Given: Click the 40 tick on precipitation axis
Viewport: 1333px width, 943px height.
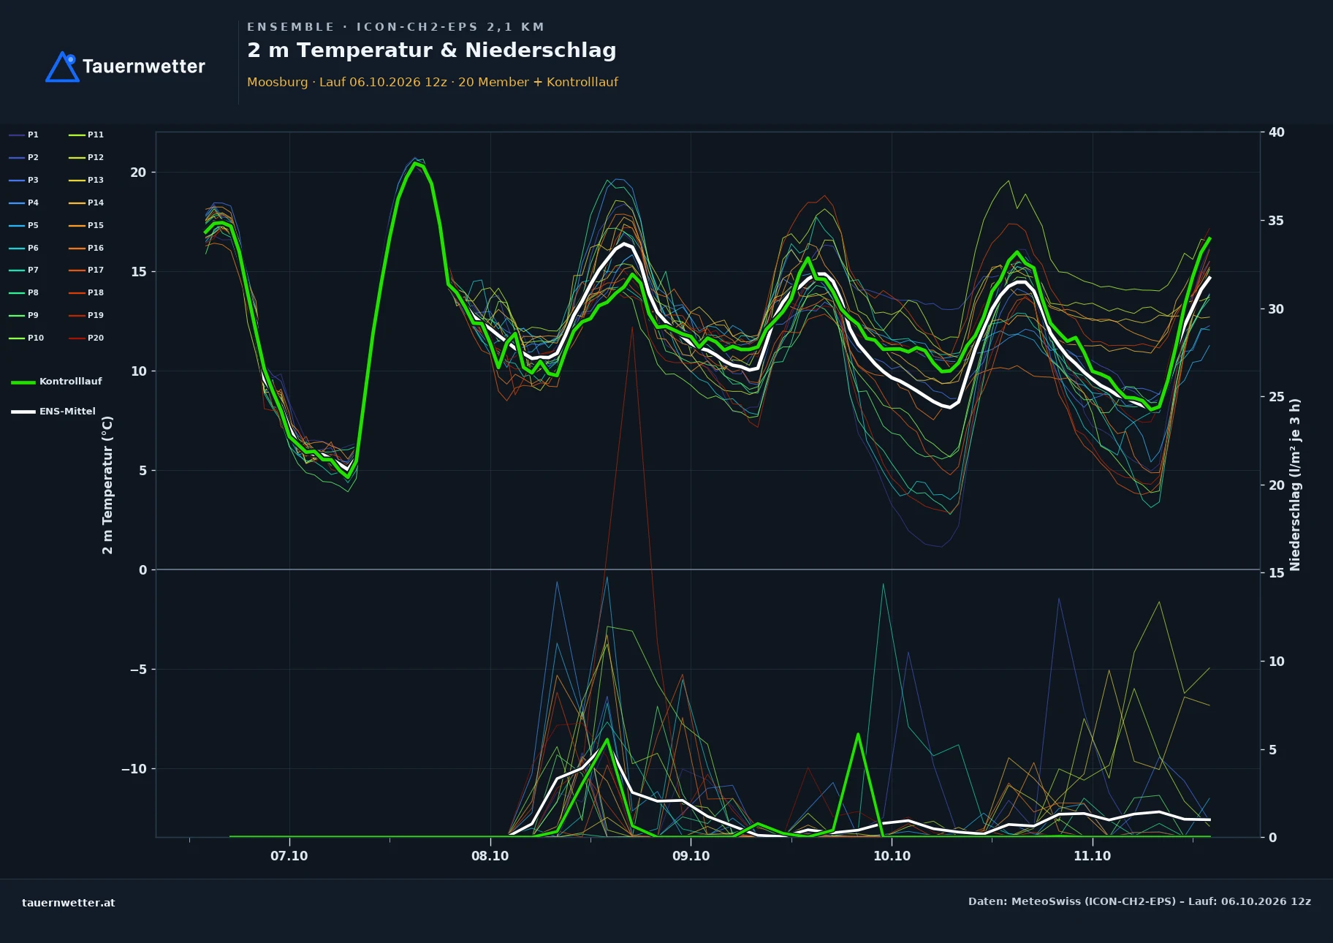Looking at the screenshot, I should [1277, 132].
